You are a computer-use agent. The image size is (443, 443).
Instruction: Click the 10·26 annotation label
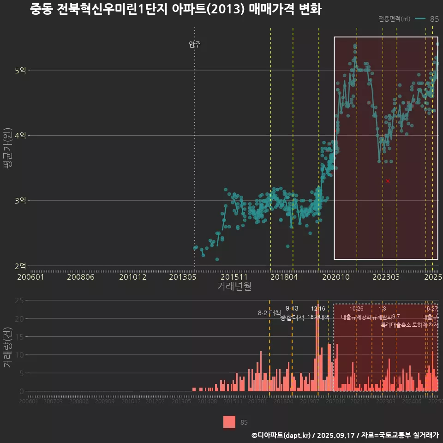click(x=356, y=309)
